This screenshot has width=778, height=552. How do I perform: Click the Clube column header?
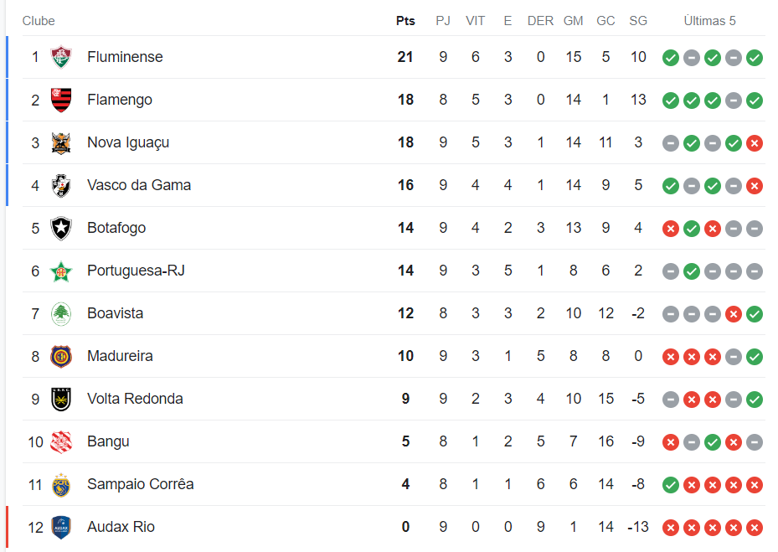[39, 21]
